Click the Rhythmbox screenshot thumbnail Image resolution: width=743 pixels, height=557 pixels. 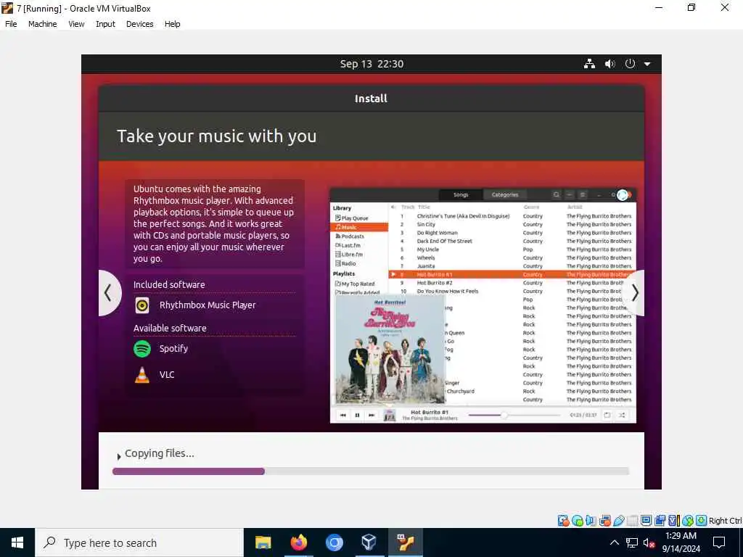(483, 305)
